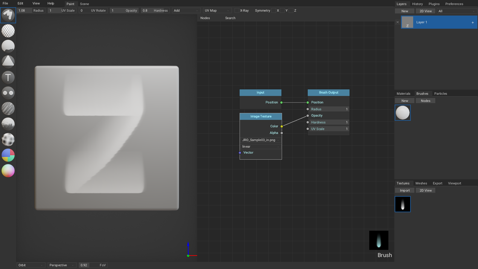Screen dimensions: 478x269
Task: Open the JRO_Sample03_in.png image dropdown
Action: [261, 140]
